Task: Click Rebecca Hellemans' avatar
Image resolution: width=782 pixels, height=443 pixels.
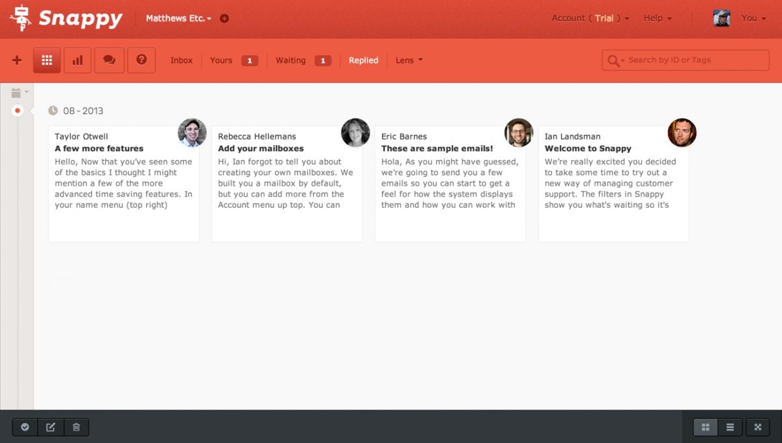Action: (x=356, y=133)
